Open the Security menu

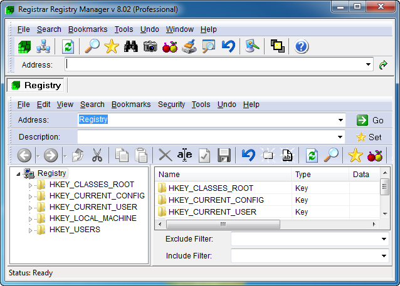(171, 105)
